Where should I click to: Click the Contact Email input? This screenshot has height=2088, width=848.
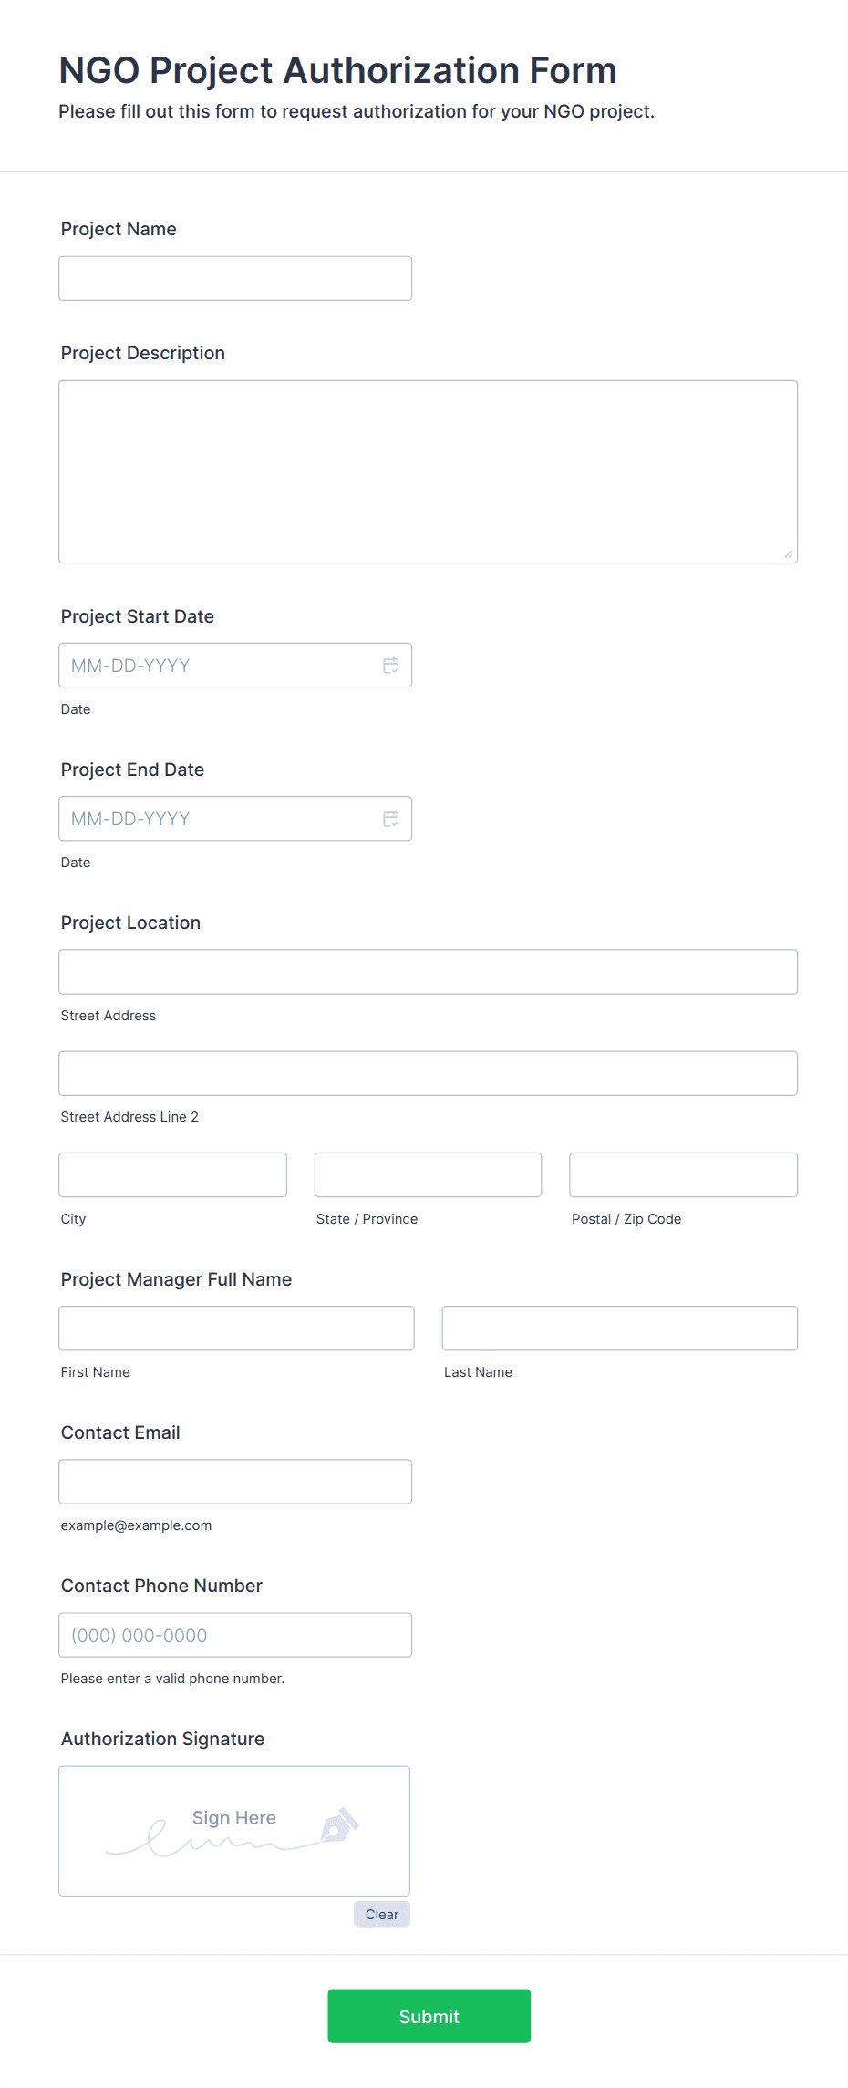click(x=235, y=1482)
